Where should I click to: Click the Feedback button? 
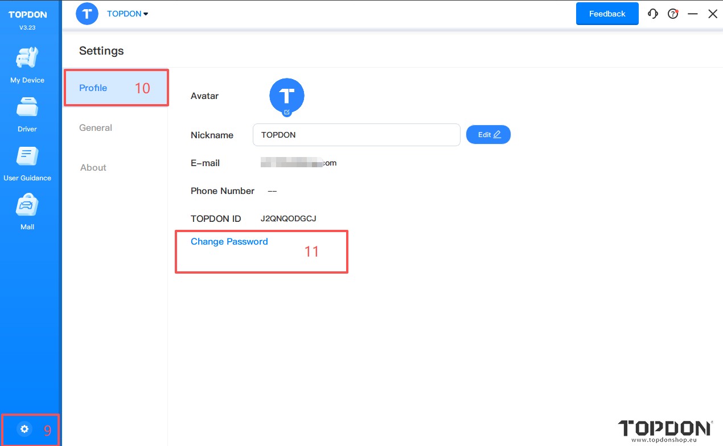pyautogui.click(x=607, y=14)
